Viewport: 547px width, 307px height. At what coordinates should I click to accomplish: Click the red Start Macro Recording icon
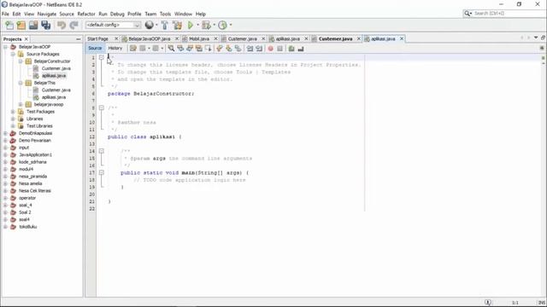pyautogui.click(x=270, y=49)
